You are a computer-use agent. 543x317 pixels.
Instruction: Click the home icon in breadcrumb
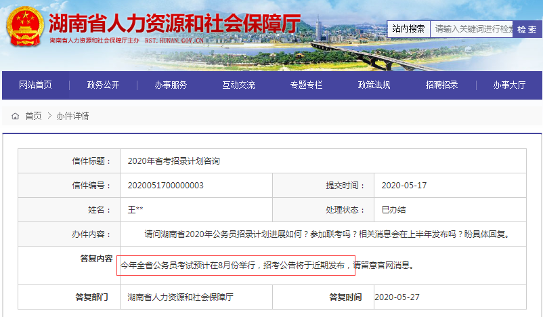tap(16, 116)
